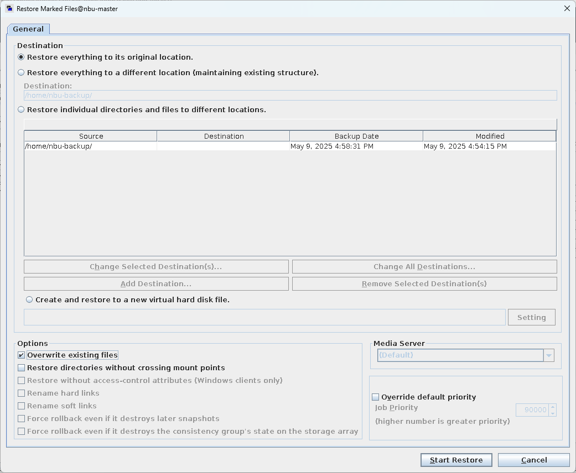Viewport: 576px width, 473px height.
Task: Click the Modified column header
Action: (x=490, y=136)
